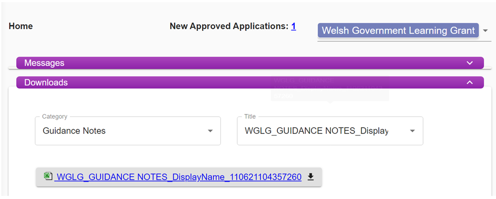The image size is (496, 199).
Task: Click the faded tooltip above the Title field
Action: click(330, 88)
